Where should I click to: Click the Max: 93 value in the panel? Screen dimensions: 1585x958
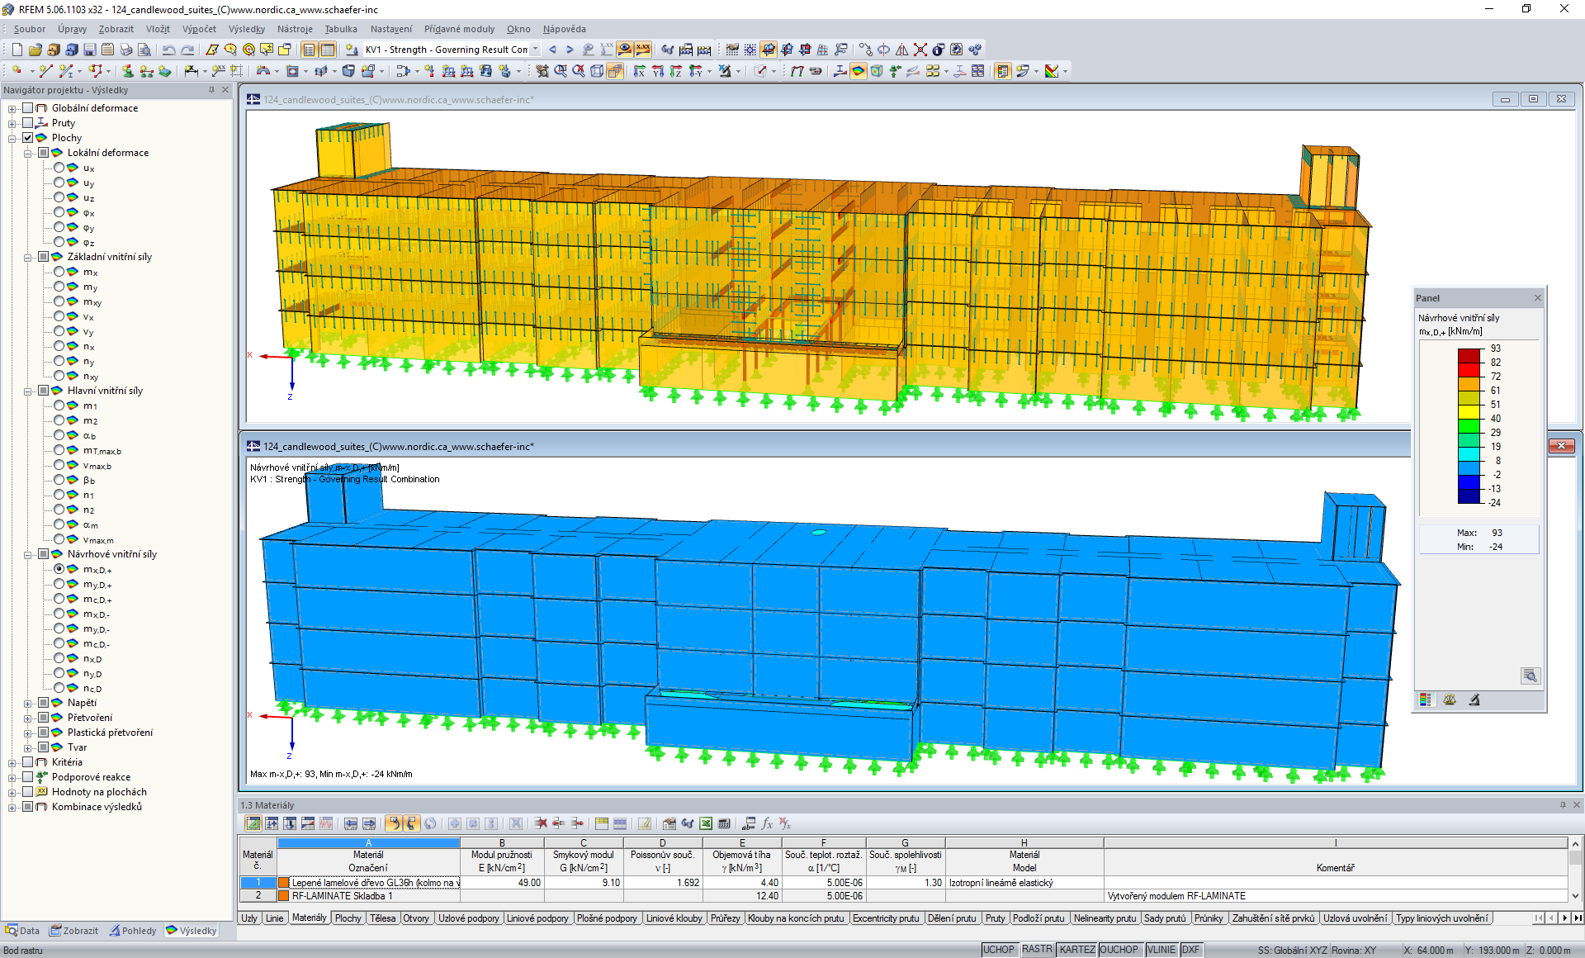[1497, 533]
